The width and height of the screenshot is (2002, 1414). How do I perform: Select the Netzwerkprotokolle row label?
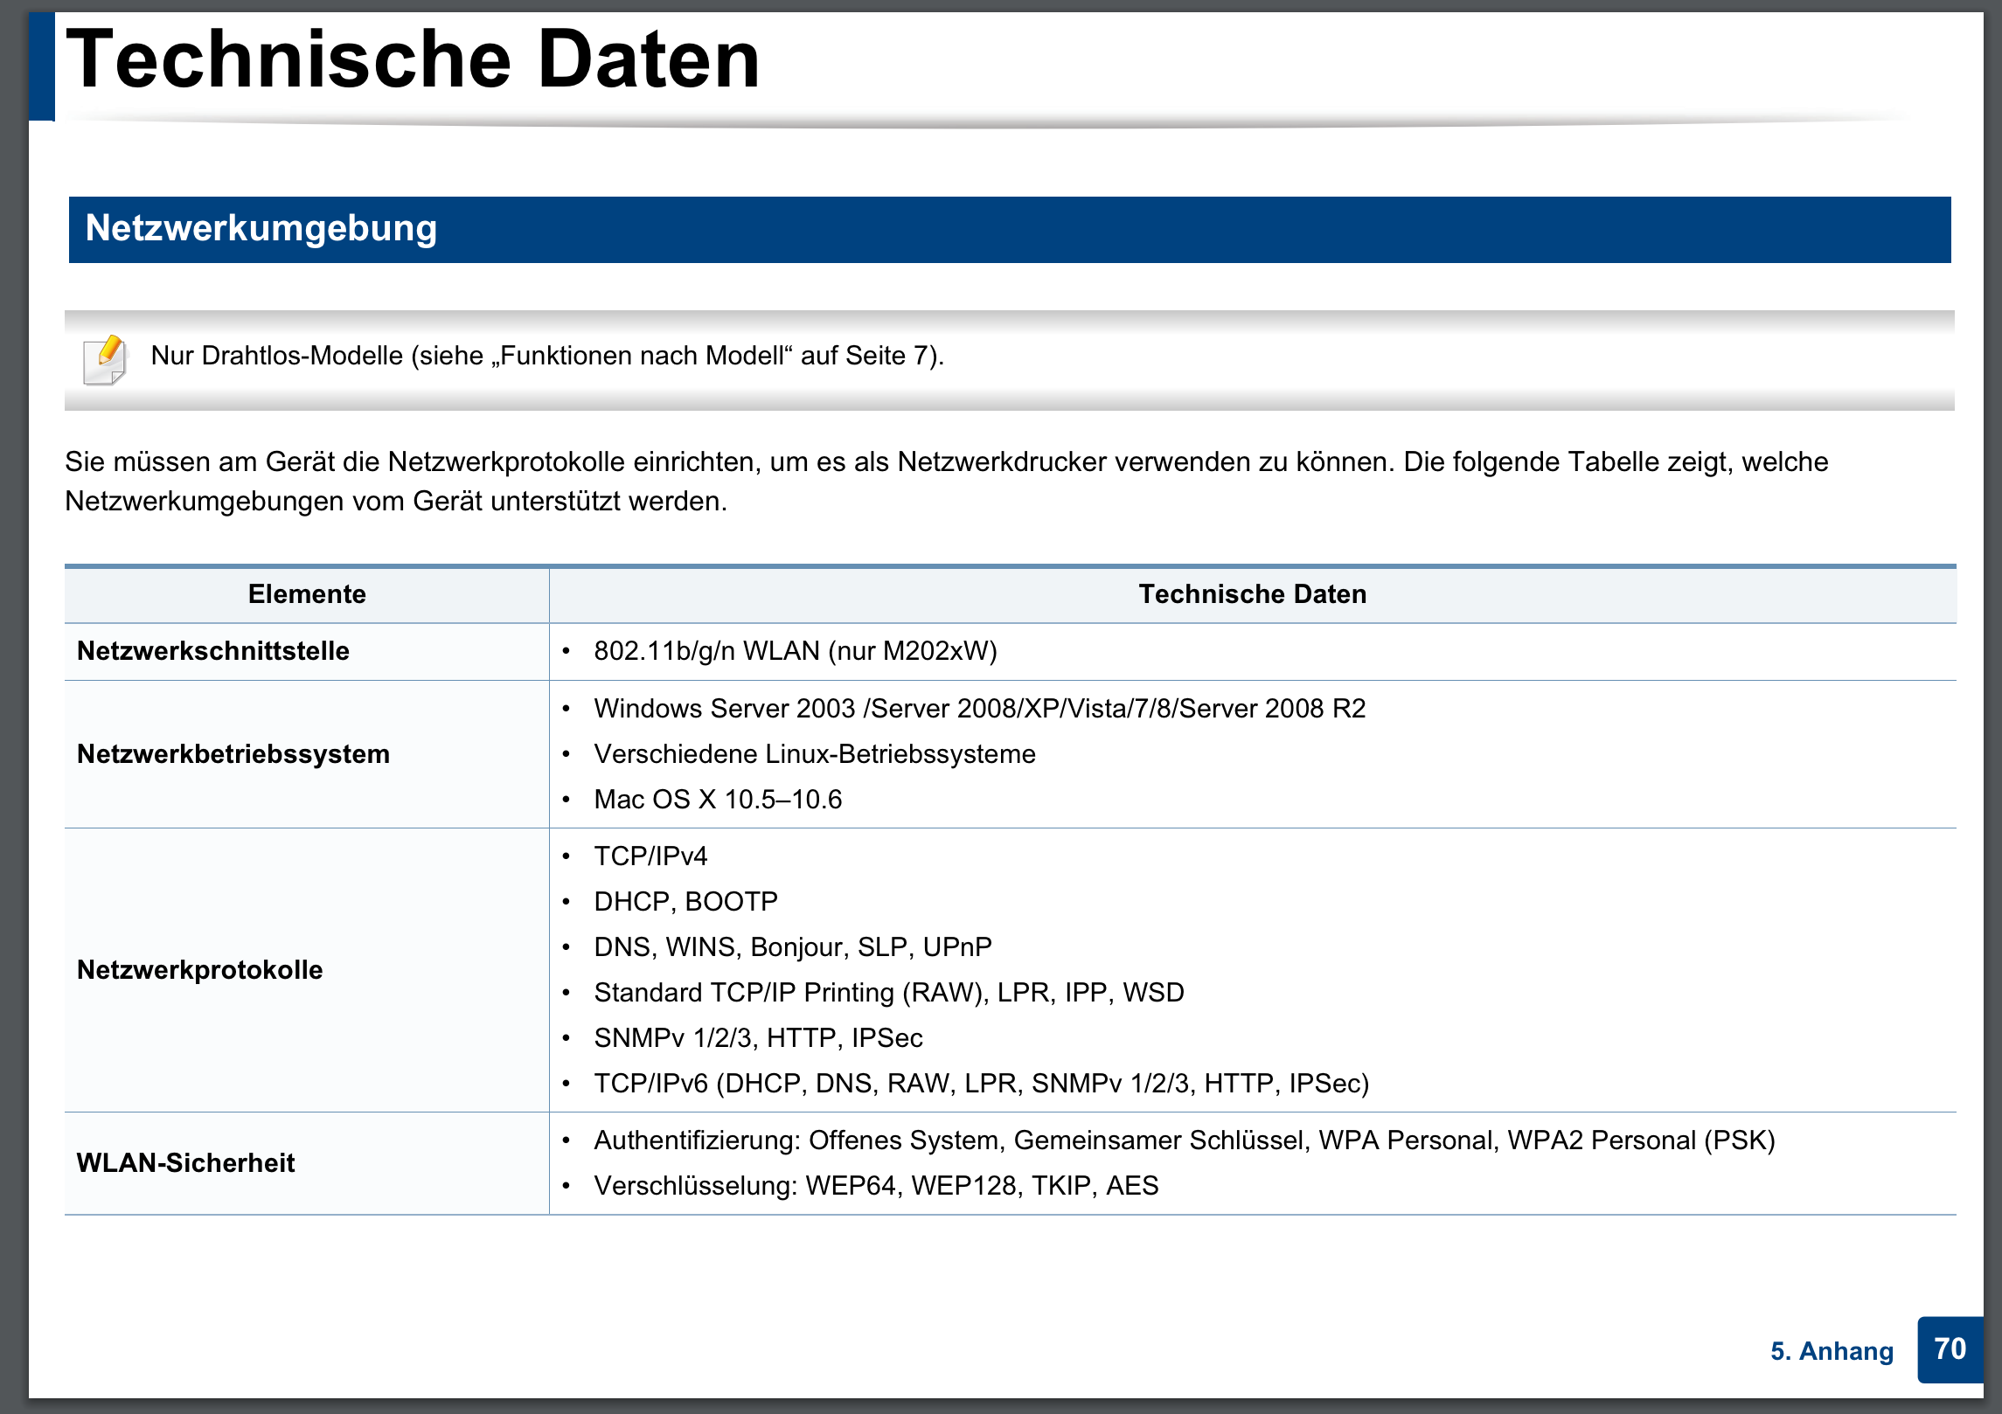[x=200, y=970]
